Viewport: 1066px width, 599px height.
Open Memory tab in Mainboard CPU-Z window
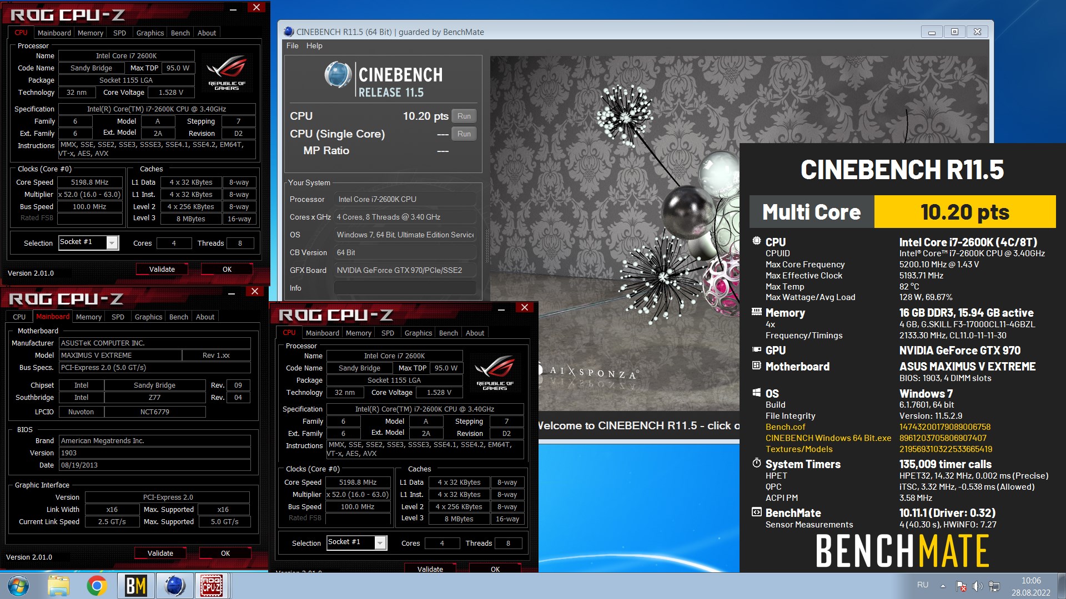pyautogui.click(x=89, y=317)
